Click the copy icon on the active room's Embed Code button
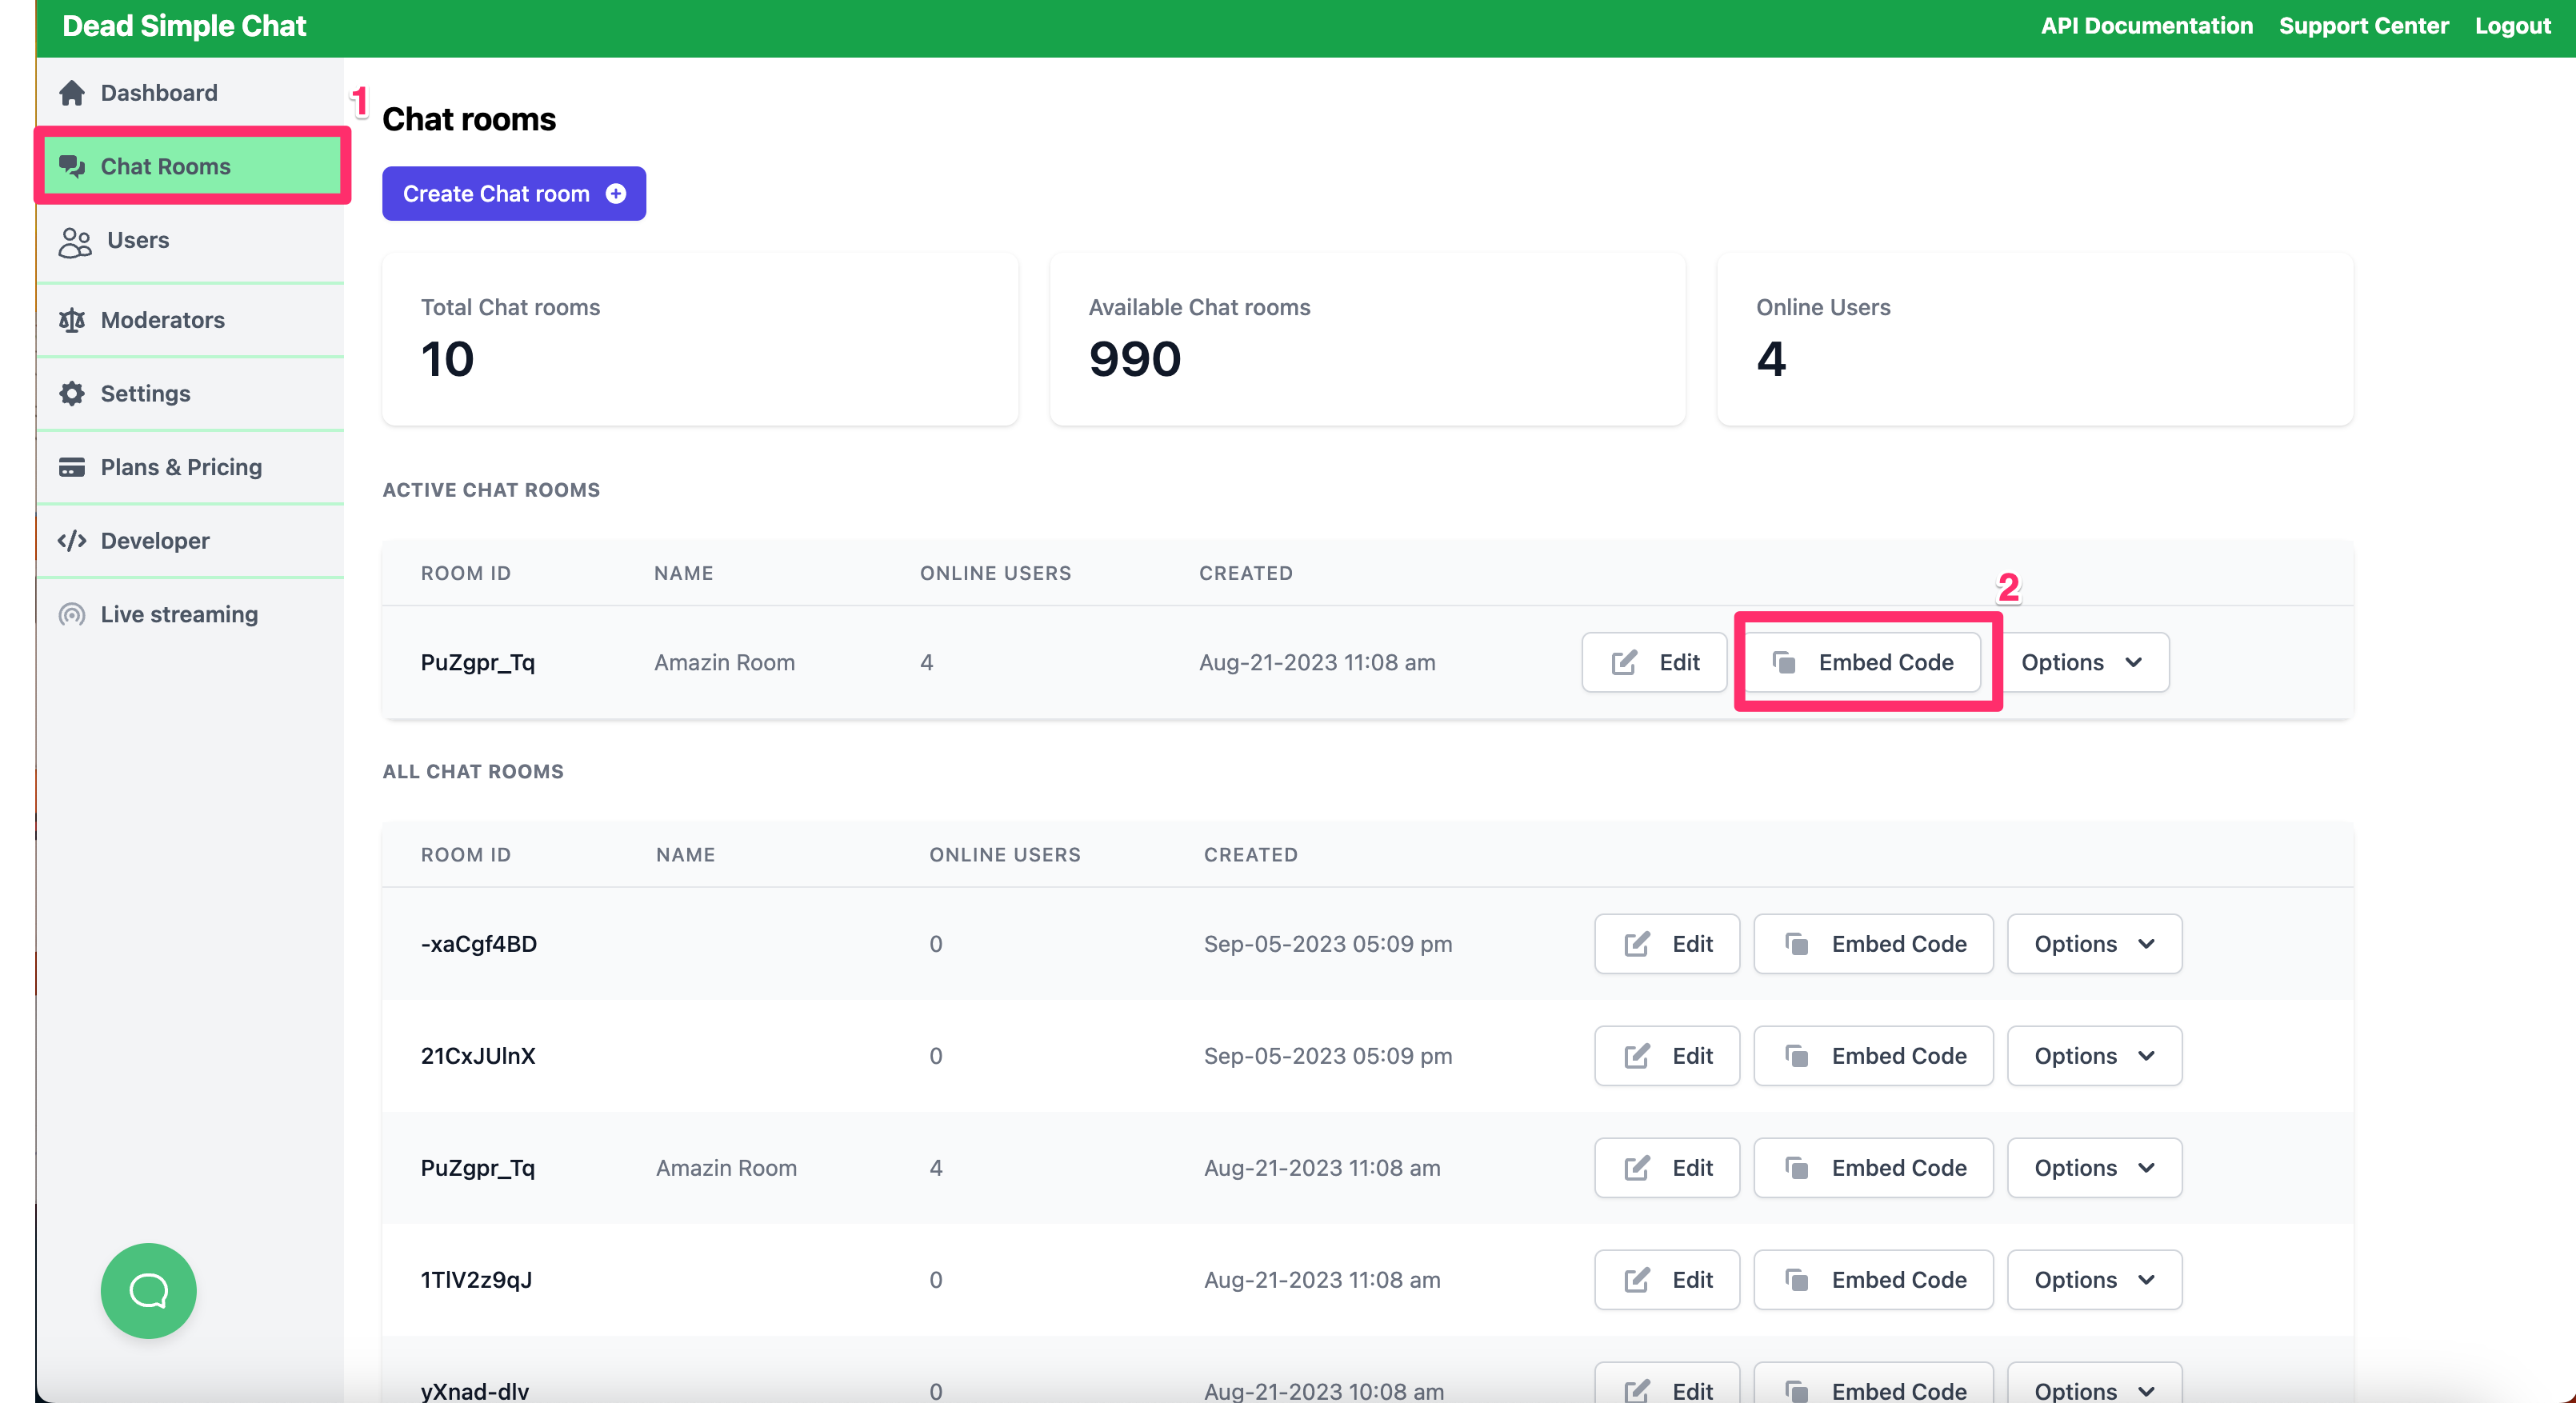This screenshot has width=2576, height=1403. pyautogui.click(x=1784, y=662)
